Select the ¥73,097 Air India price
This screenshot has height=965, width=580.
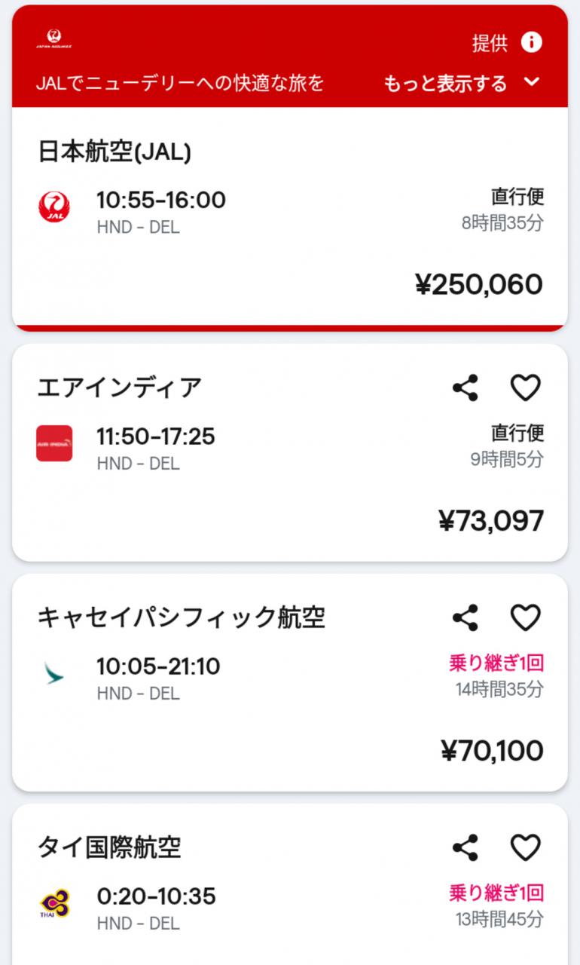coord(490,521)
